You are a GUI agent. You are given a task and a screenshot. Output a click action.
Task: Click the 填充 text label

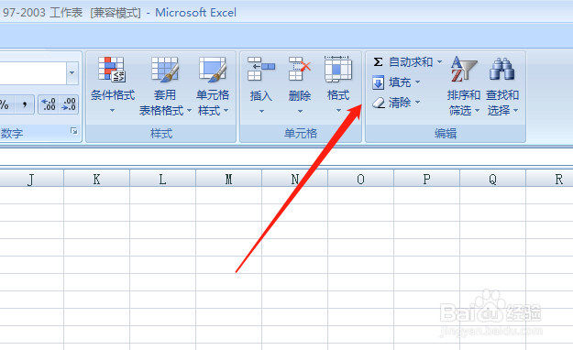tap(400, 82)
